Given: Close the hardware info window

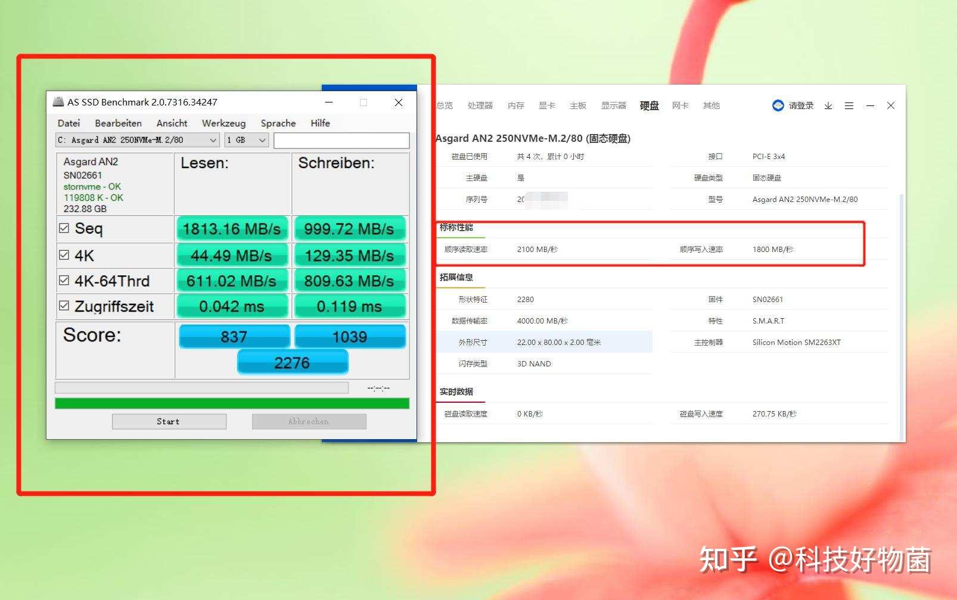Looking at the screenshot, I should pos(891,105).
